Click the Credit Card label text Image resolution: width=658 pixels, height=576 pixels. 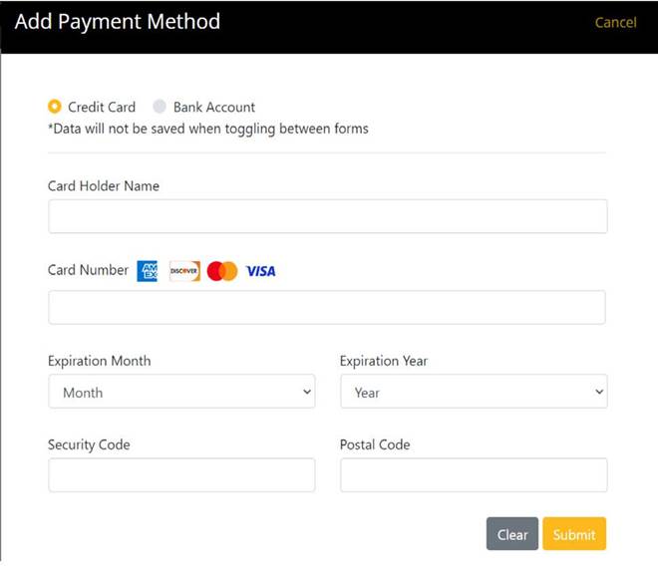[102, 107]
